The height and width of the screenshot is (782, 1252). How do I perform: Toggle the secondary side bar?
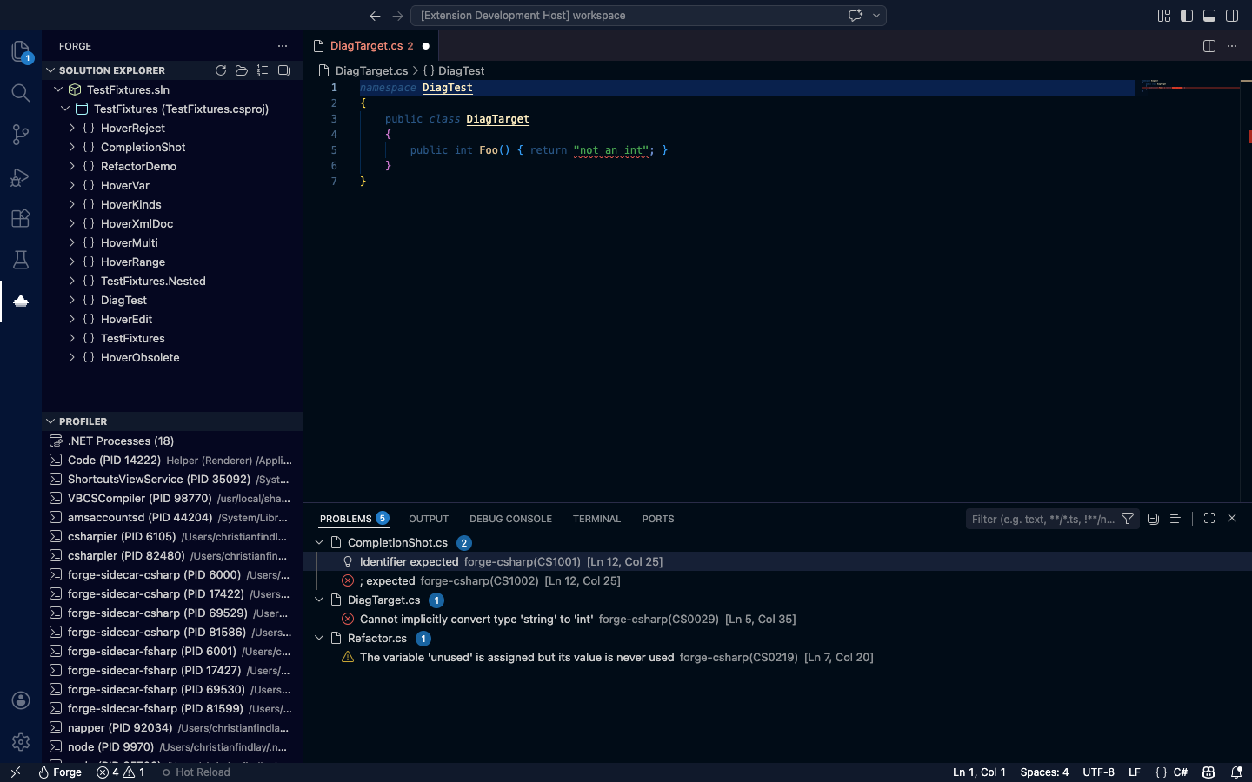click(x=1232, y=16)
